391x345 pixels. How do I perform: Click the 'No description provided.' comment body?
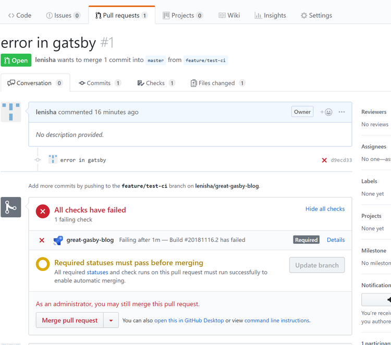point(69,134)
